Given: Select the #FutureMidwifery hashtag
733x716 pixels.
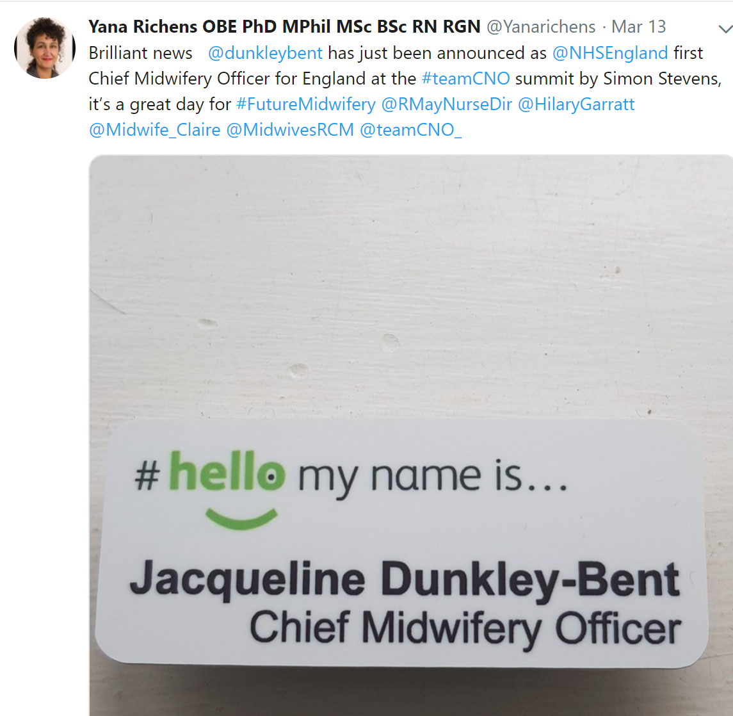Looking at the screenshot, I should (x=306, y=104).
